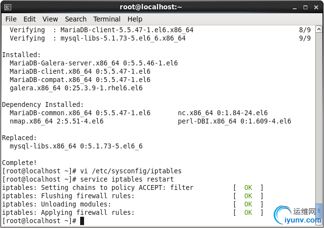Screen dimensions: 324x228
Task: Minimize the terminal window
Action: point(295,8)
